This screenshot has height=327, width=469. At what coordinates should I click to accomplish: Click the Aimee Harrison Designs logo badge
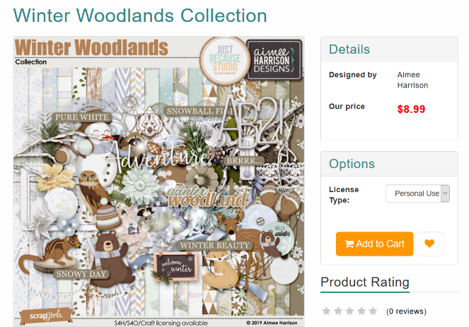coord(274,60)
